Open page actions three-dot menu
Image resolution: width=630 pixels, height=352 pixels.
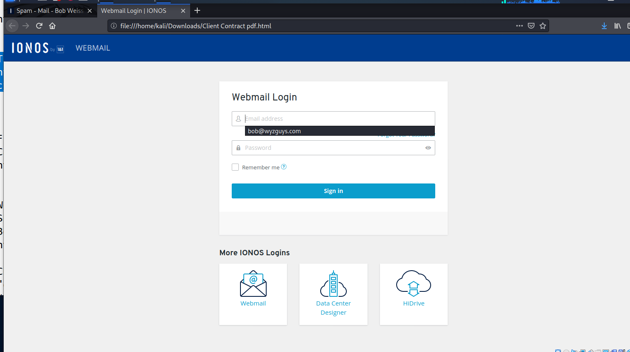(519, 26)
